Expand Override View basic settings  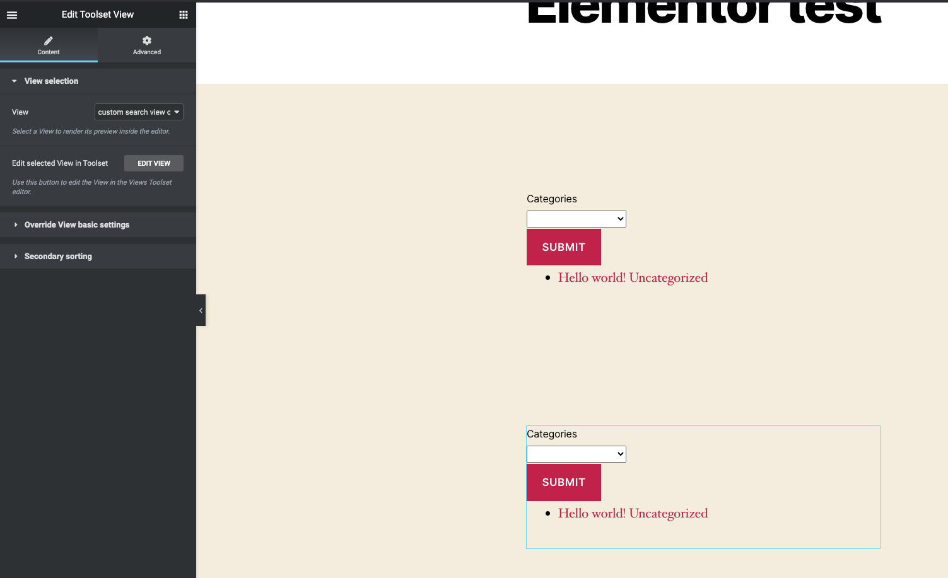pos(98,225)
